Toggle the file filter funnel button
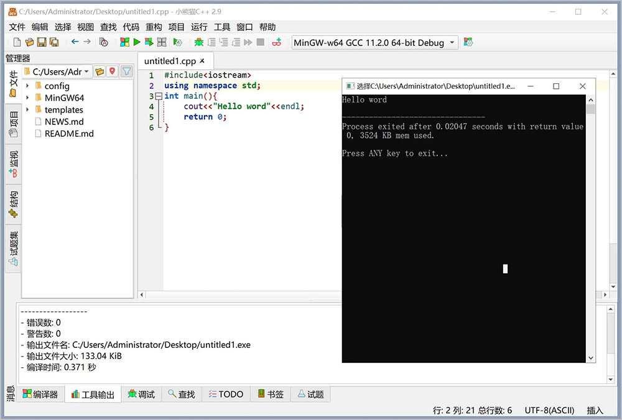This screenshot has height=420, width=622. click(126, 71)
